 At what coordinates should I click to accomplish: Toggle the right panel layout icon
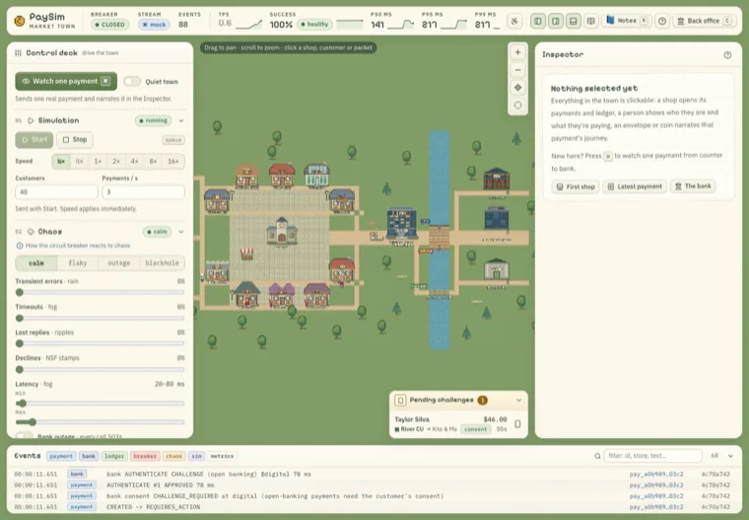[x=556, y=21]
